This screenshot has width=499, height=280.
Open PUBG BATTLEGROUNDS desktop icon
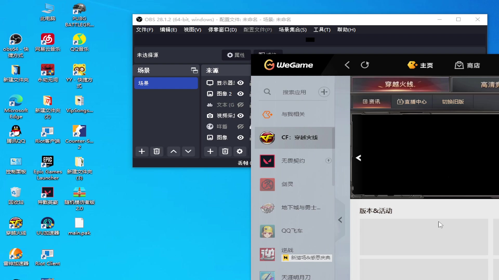(x=79, y=15)
